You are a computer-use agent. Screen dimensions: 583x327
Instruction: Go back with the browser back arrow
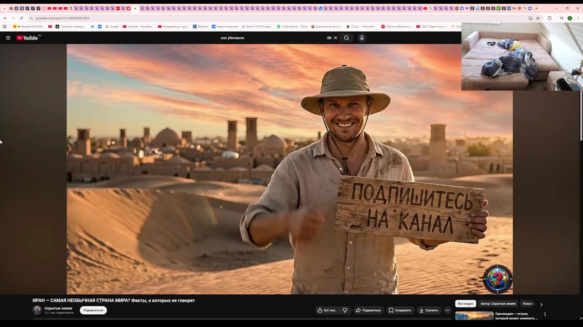(x=5, y=18)
